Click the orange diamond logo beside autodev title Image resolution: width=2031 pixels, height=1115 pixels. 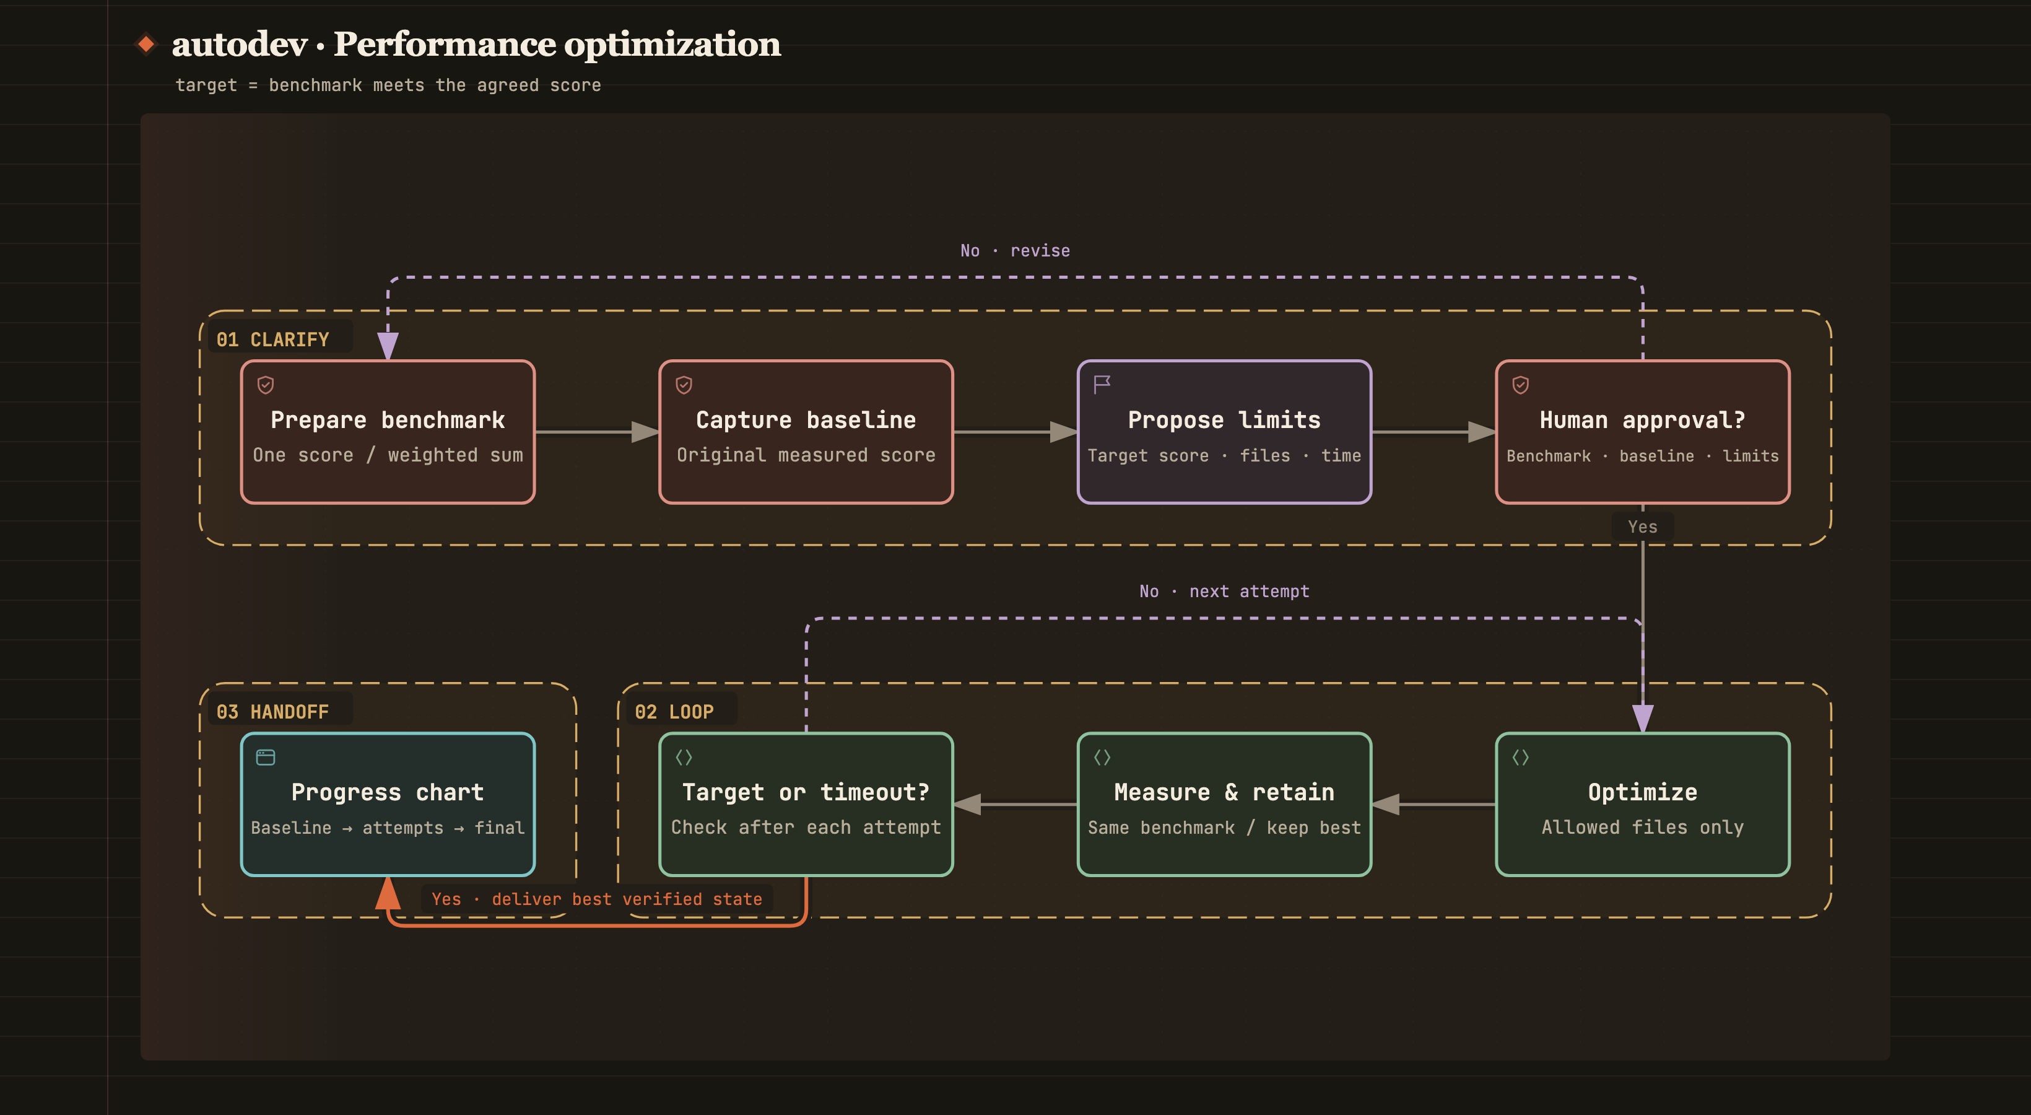coord(146,43)
